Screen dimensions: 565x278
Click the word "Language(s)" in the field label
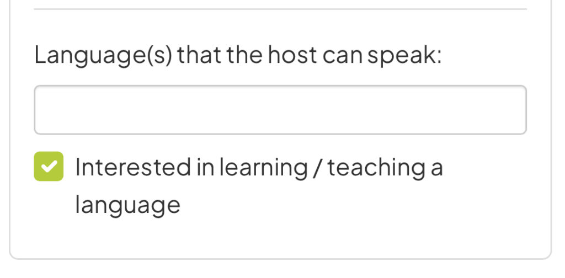(x=103, y=56)
